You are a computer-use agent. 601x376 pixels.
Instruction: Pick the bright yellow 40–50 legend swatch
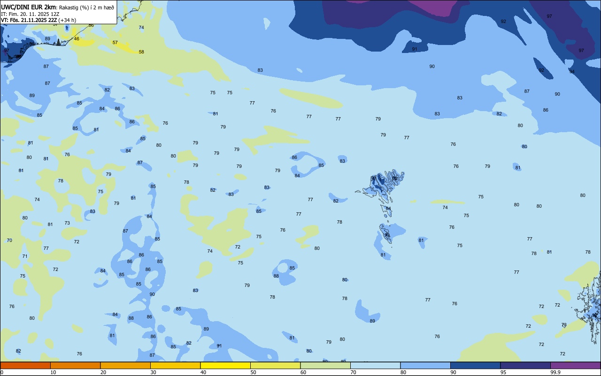coord(225,365)
